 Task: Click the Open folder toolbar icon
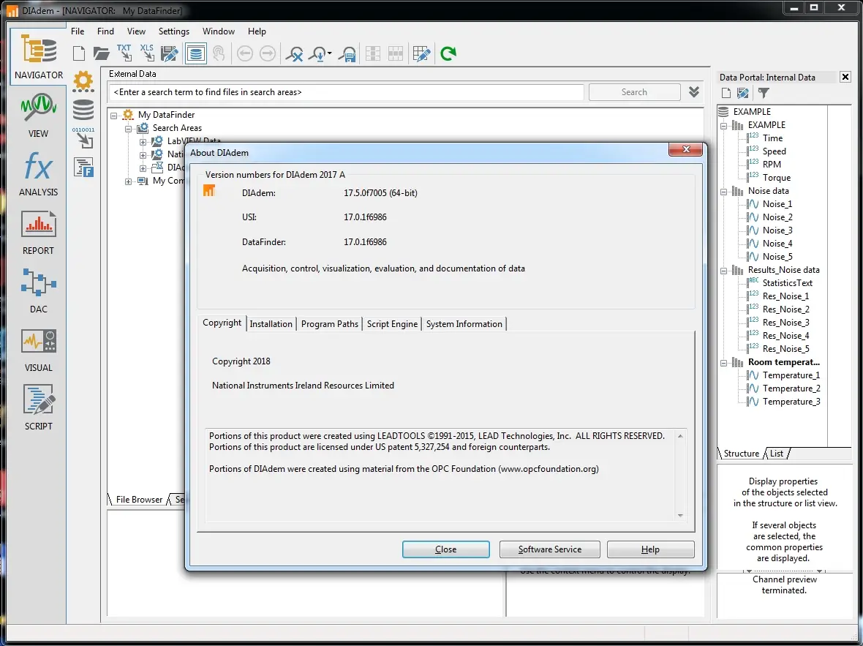point(101,53)
